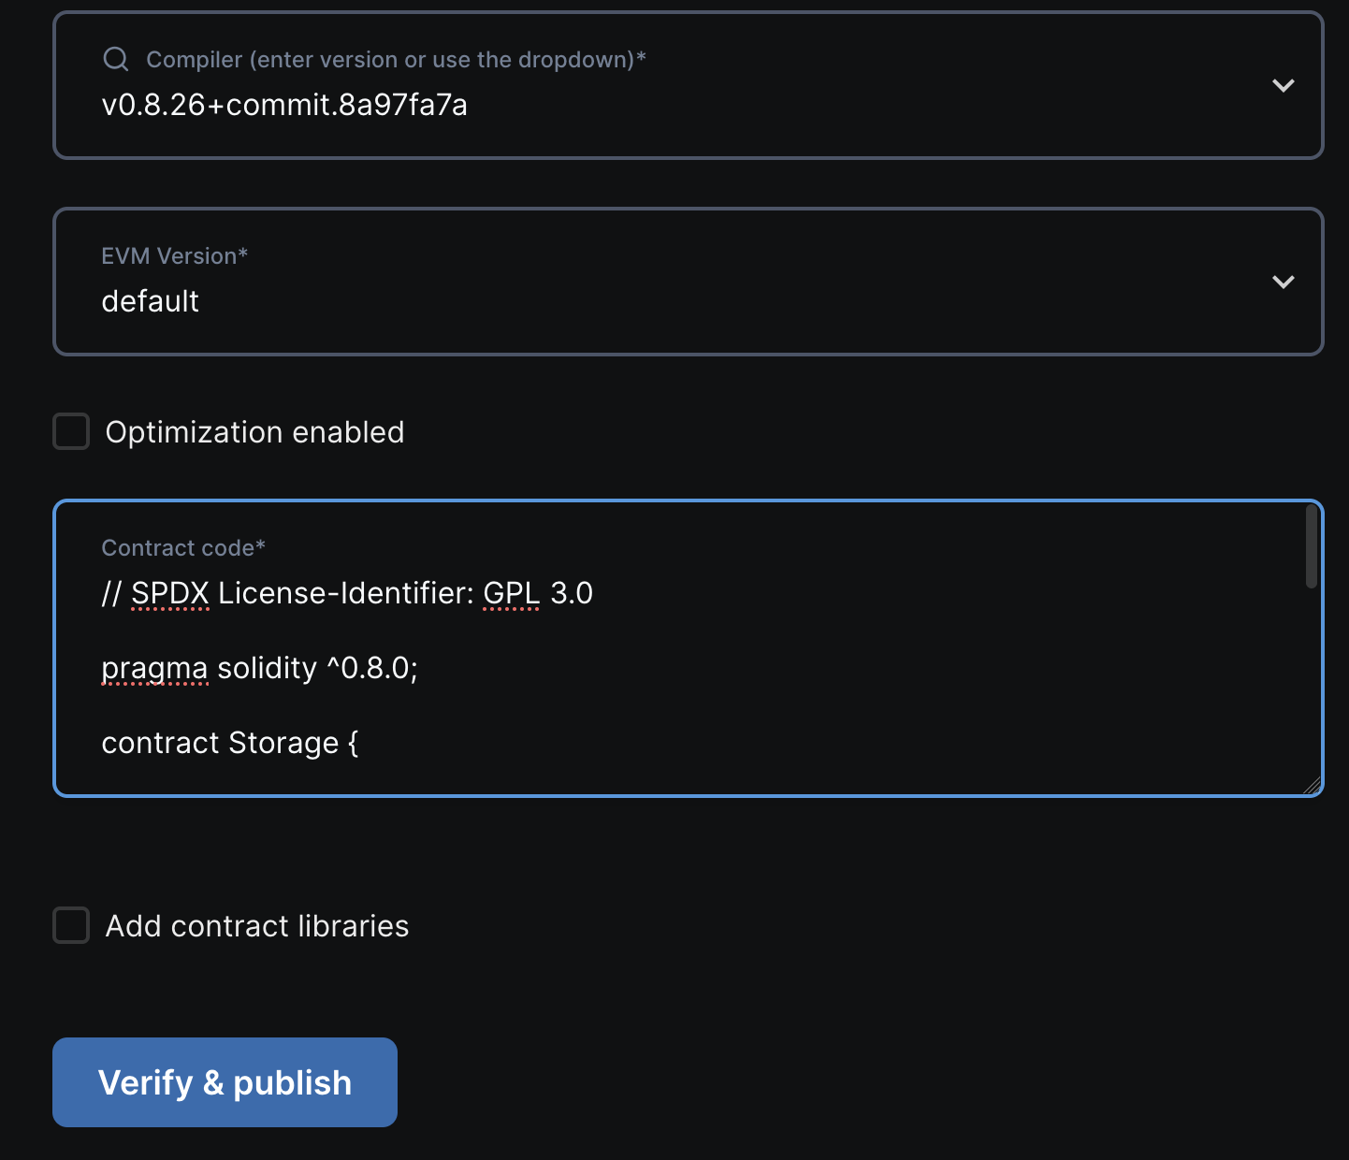This screenshot has height=1160, width=1349.
Task: Click the EVM Version field showing default
Action: (x=374, y=300)
